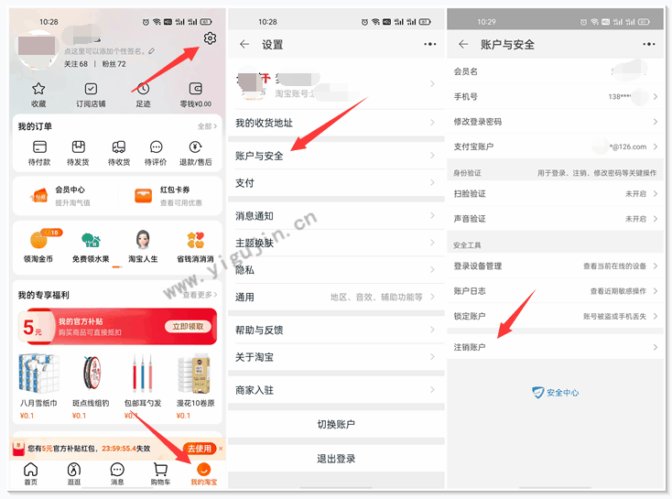Go back from the 设置 screen
The height and width of the screenshot is (499, 672).
pyautogui.click(x=244, y=44)
